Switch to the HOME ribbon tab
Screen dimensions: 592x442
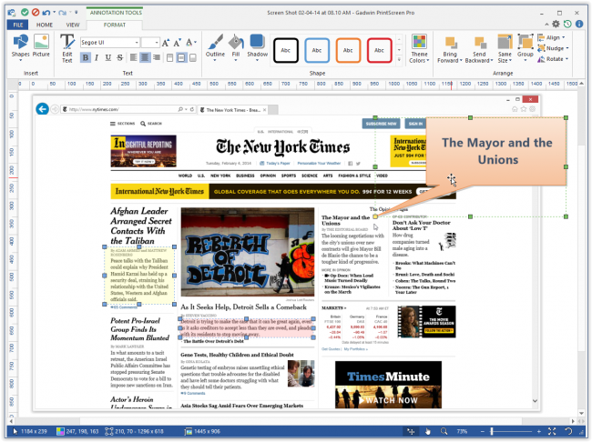click(45, 25)
